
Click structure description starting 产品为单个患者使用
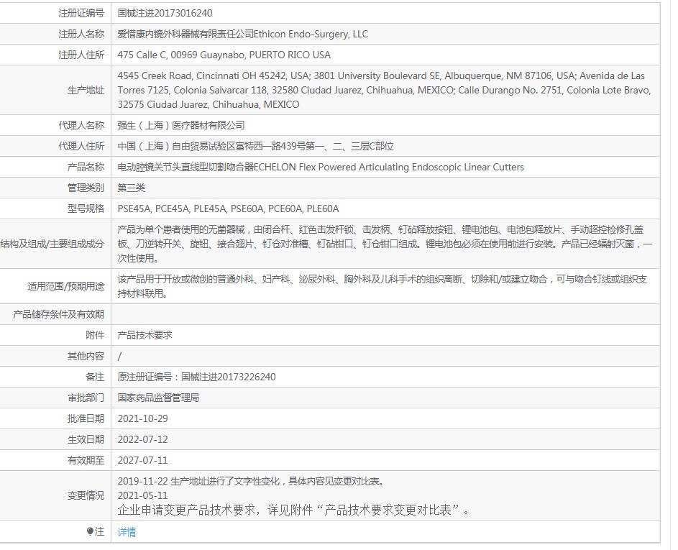click(385, 244)
